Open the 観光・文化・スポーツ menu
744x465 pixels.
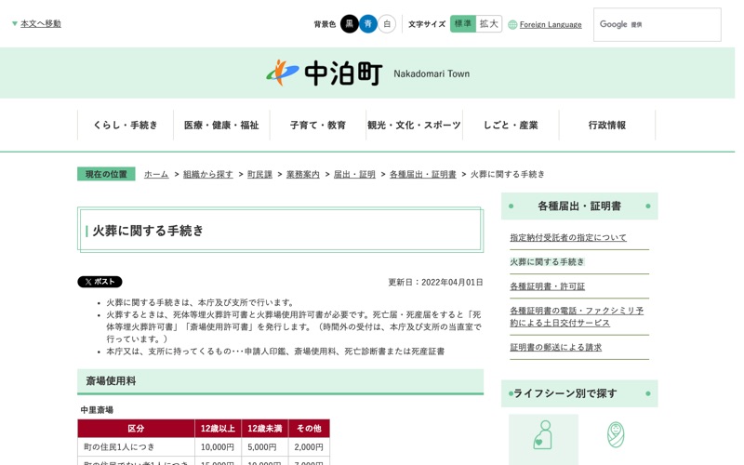pos(414,125)
